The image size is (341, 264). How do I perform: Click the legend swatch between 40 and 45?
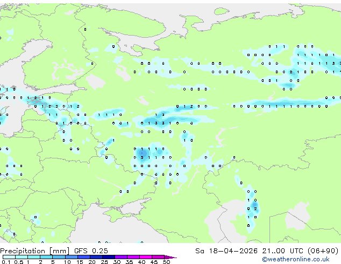point(146,257)
